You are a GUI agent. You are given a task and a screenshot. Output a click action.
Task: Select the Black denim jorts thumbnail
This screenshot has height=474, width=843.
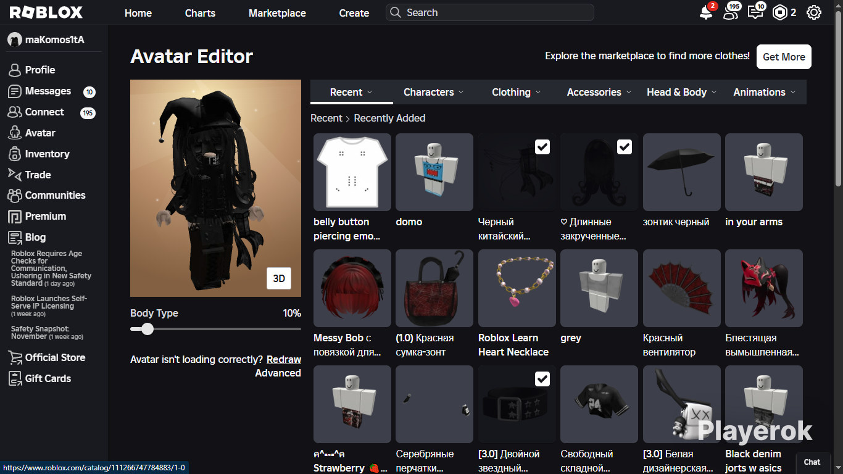coord(764,404)
